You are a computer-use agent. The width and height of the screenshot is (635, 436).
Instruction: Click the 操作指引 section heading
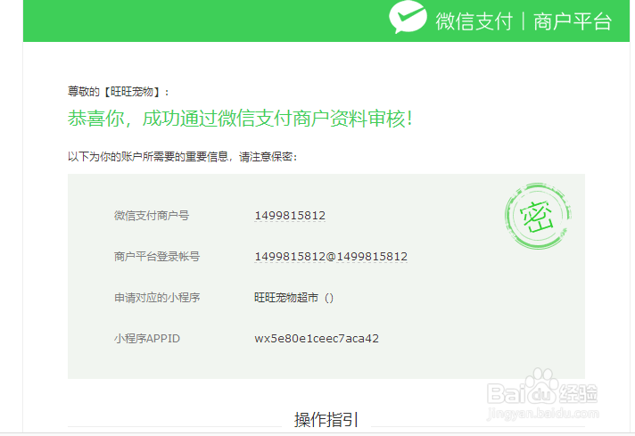[326, 419]
